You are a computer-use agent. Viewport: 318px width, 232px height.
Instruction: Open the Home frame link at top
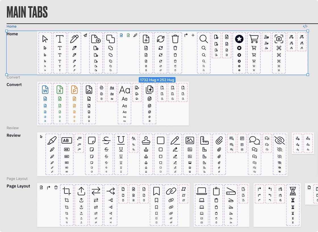click(11, 26)
